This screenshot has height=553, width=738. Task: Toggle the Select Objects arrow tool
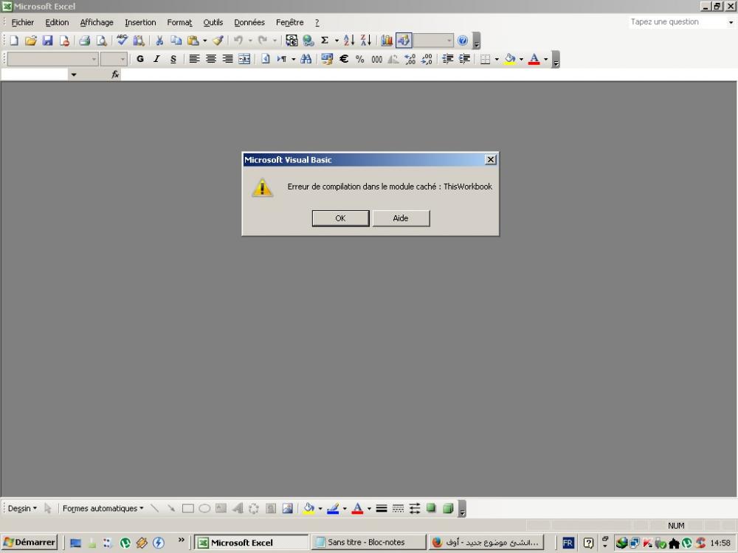coord(47,508)
